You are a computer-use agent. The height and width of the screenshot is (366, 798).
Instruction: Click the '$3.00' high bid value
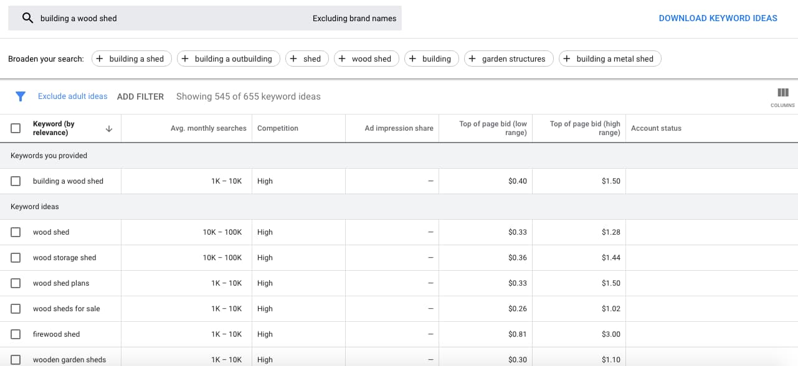(x=611, y=334)
